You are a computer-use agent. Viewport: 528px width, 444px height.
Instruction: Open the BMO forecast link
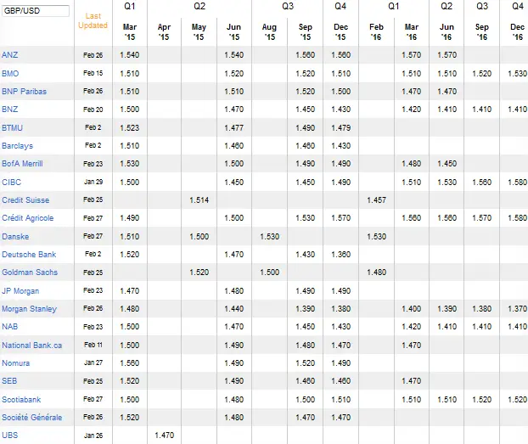click(x=10, y=74)
